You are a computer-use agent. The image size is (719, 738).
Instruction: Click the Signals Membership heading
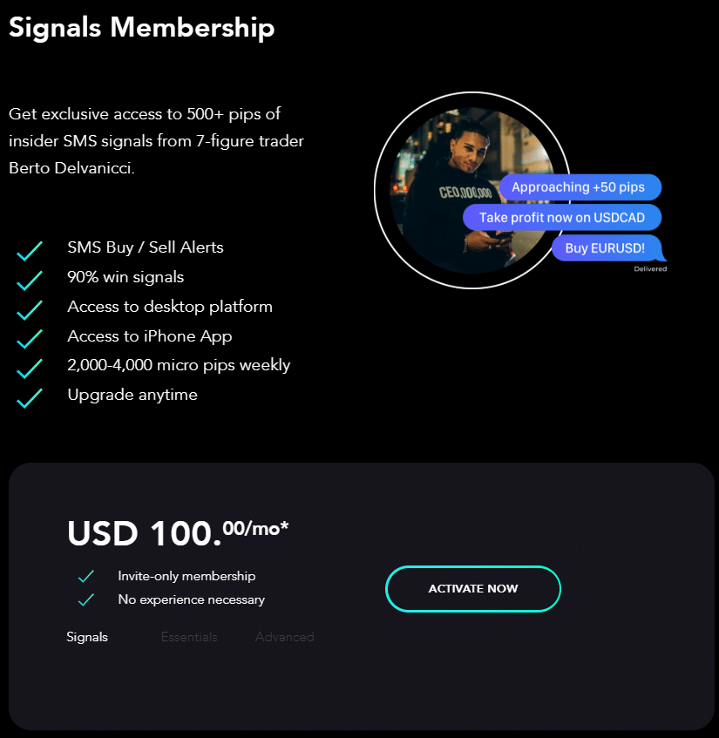142,27
